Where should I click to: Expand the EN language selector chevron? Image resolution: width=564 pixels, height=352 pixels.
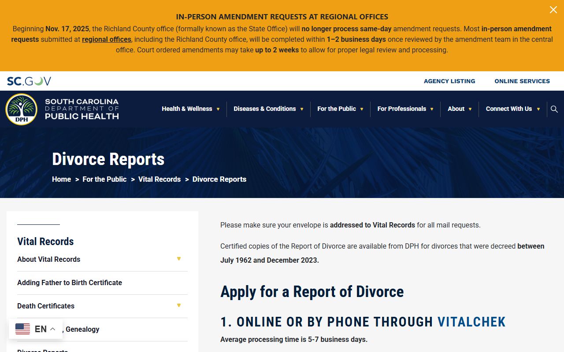click(x=52, y=329)
